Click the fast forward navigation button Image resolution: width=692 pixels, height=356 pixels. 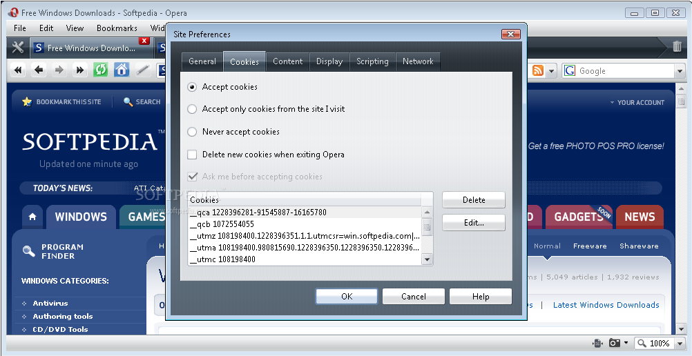(x=80, y=70)
